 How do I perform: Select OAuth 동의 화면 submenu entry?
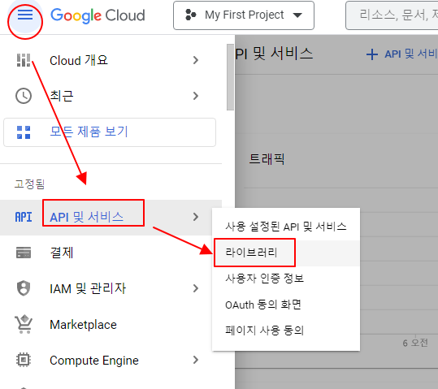click(x=286, y=305)
